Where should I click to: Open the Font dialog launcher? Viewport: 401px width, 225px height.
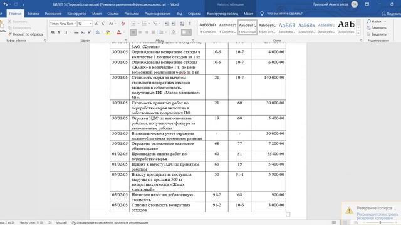126,41
